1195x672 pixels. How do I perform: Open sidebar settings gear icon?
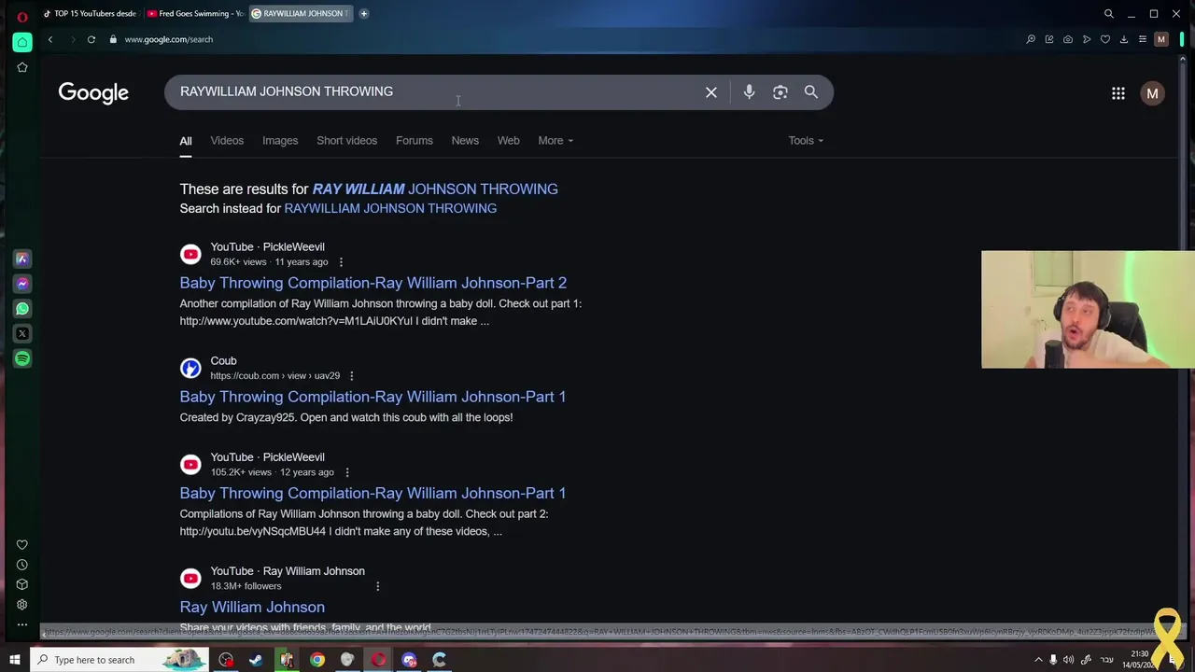click(22, 604)
